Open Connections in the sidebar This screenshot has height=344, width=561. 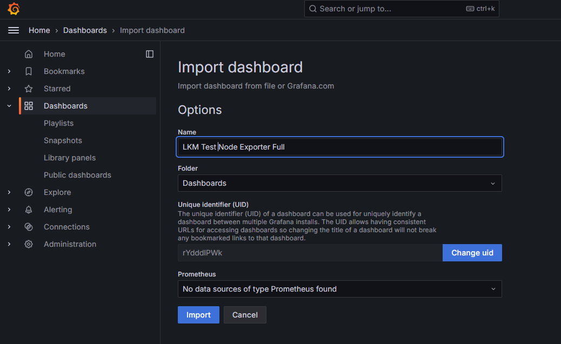point(66,227)
